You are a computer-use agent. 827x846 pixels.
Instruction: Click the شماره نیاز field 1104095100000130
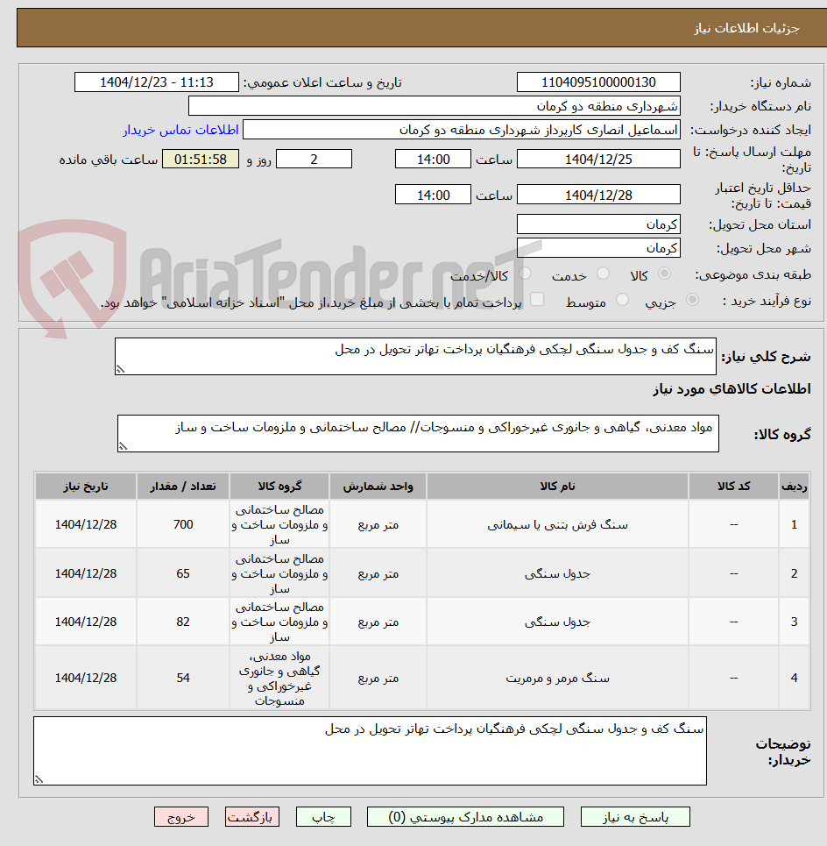(x=598, y=82)
